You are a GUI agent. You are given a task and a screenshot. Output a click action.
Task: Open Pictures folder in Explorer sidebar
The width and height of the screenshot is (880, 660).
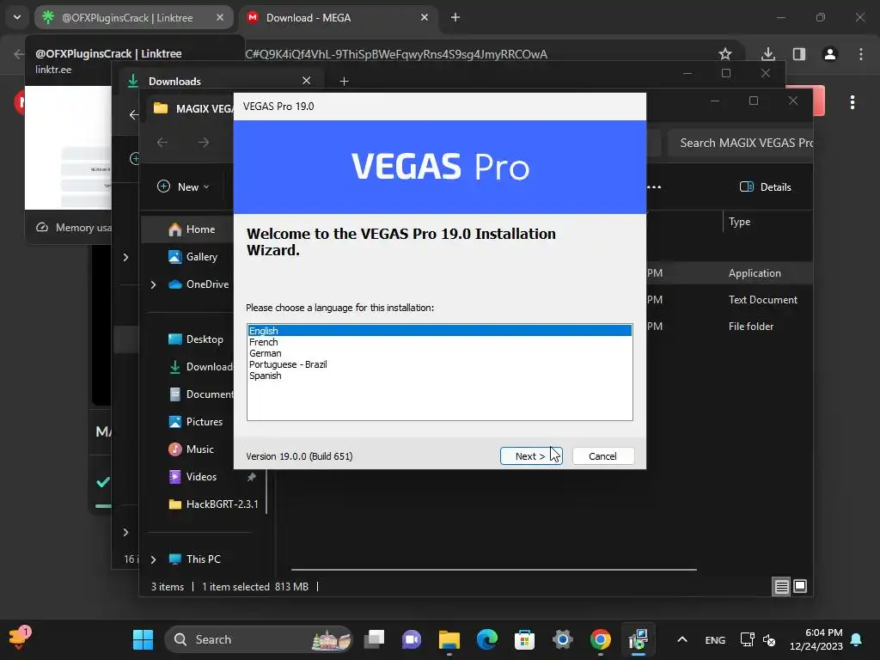pos(195,421)
